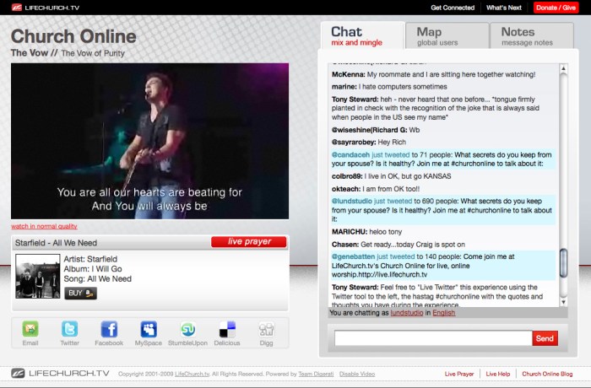Switch to the Map global users tab
The width and height of the screenshot is (591, 388).
(447, 35)
